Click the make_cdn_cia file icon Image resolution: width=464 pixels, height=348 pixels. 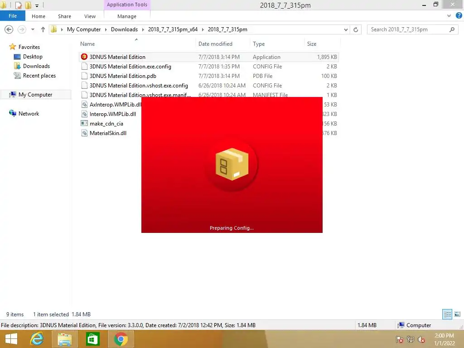pos(84,123)
